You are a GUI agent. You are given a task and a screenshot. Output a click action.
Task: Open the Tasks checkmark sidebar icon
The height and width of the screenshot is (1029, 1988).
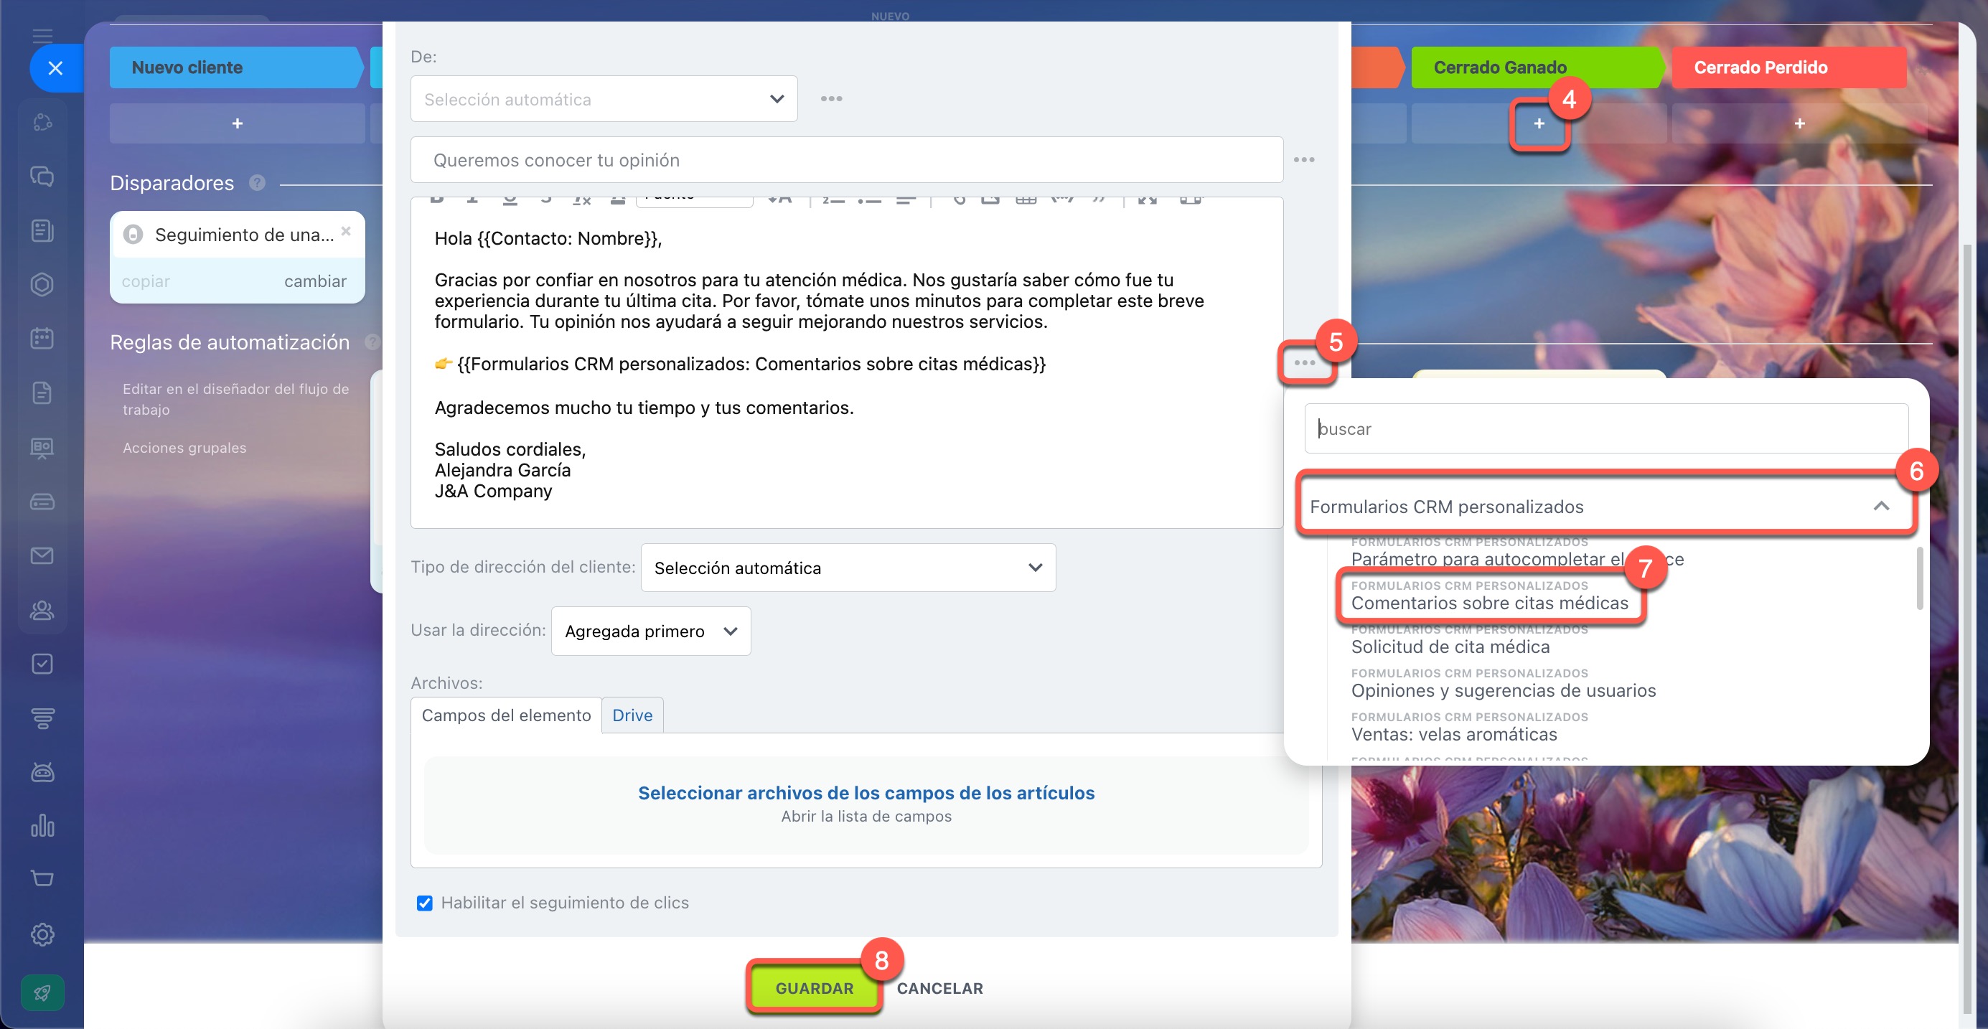[42, 664]
